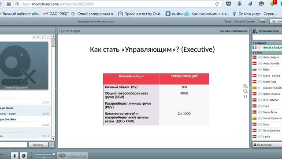Click the user search field
This screenshot has width=282, height=159.
click(x=267, y=37)
